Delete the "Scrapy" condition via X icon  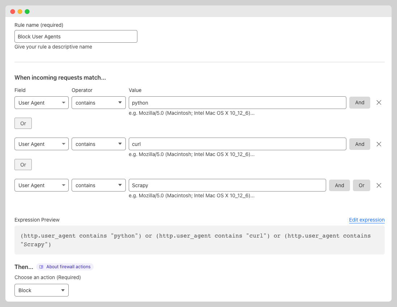[x=379, y=185]
